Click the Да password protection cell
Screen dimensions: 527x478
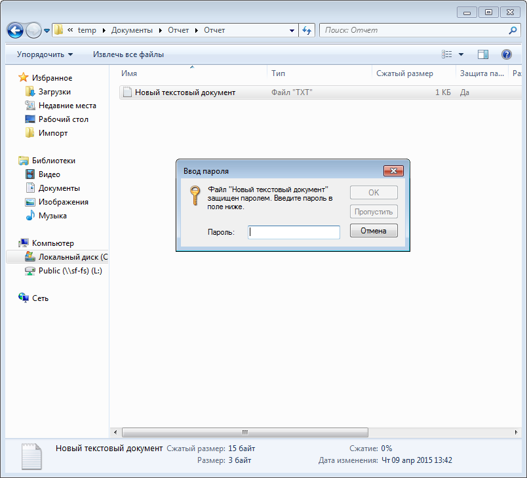tap(465, 92)
